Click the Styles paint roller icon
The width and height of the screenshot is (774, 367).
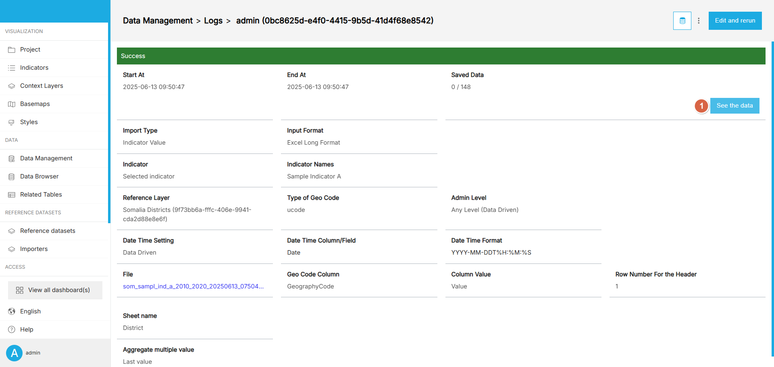(12, 122)
